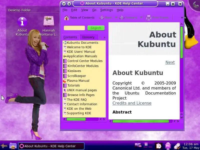Open the window menu button in the title bar

[64, 4]
